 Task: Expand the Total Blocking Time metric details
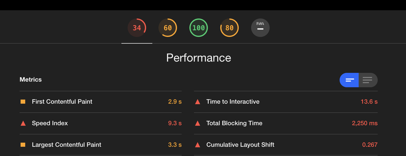(x=234, y=123)
